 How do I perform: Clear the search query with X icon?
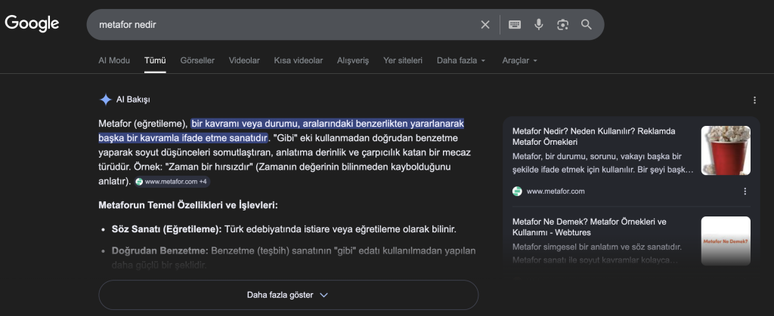(485, 25)
